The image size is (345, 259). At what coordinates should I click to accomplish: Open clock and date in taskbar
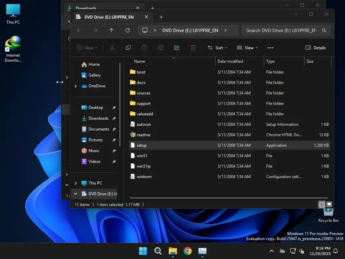pyautogui.click(x=320, y=251)
